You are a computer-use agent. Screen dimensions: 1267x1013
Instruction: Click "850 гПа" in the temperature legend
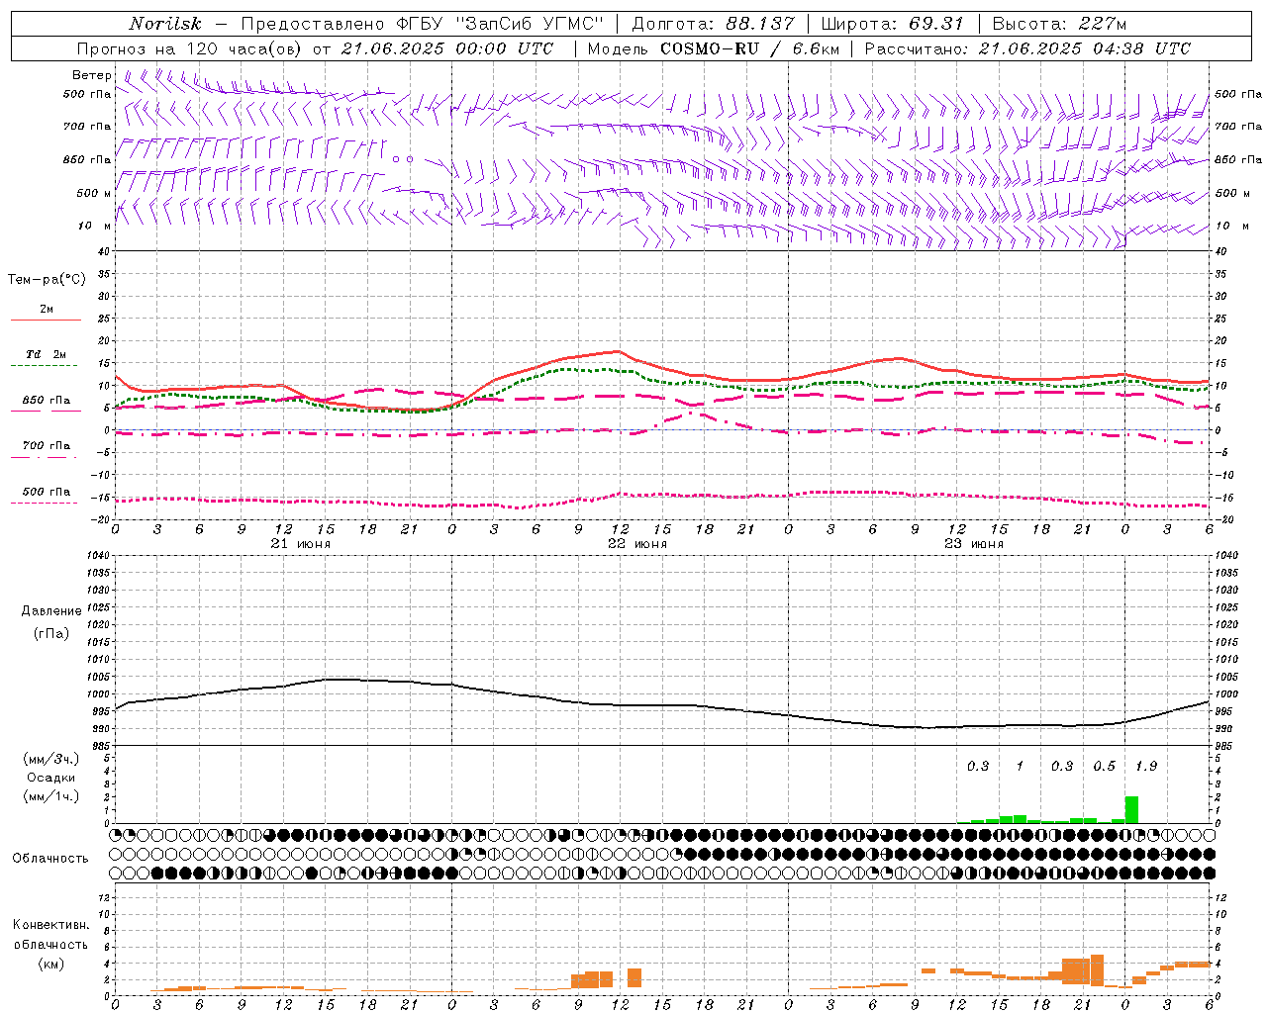click(47, 401)
